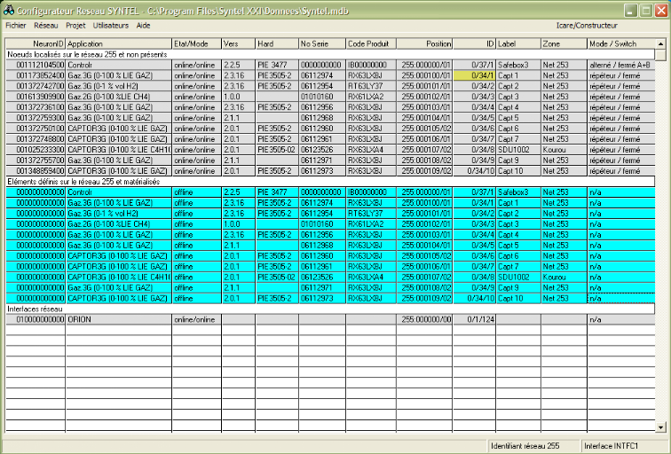Open the Projet menu
671x454 pixels.
[76, 26]
